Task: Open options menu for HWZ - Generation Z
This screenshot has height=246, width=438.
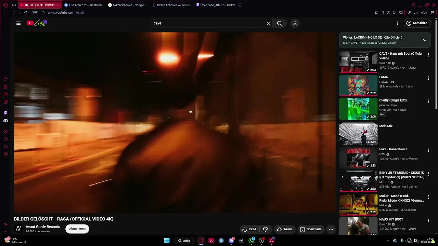Action: coord(428,150)
